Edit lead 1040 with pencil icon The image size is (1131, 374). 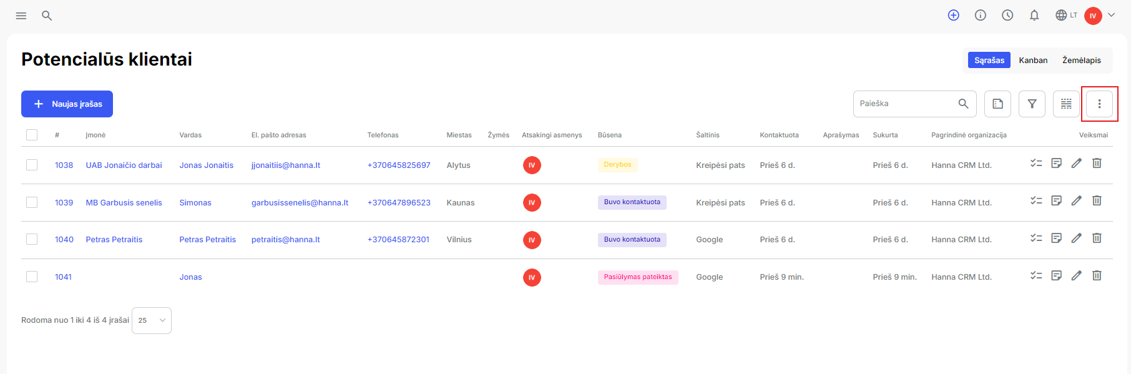pyautogui.click(x=1076, y=238)
